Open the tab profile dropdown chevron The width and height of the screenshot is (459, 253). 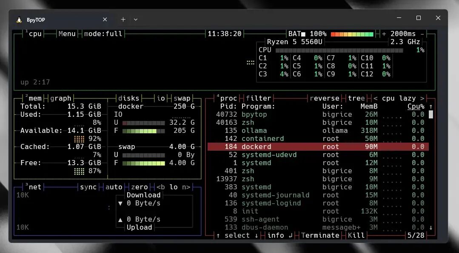(x=136, y=20)
